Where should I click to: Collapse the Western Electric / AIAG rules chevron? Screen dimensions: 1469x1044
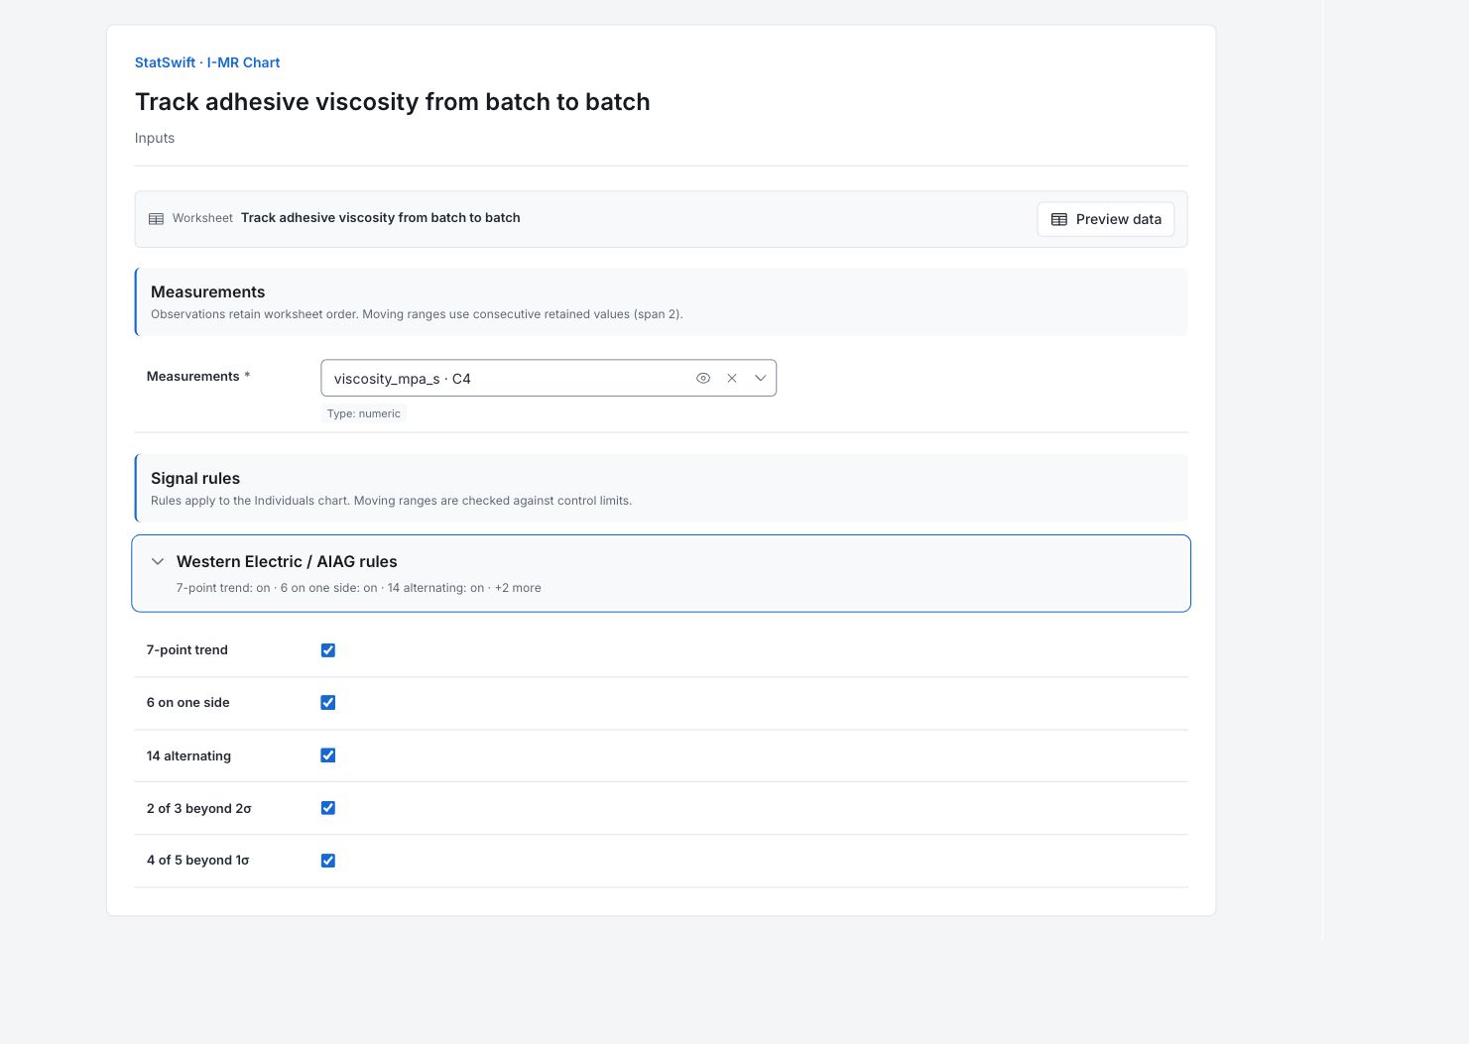[158, 561]
